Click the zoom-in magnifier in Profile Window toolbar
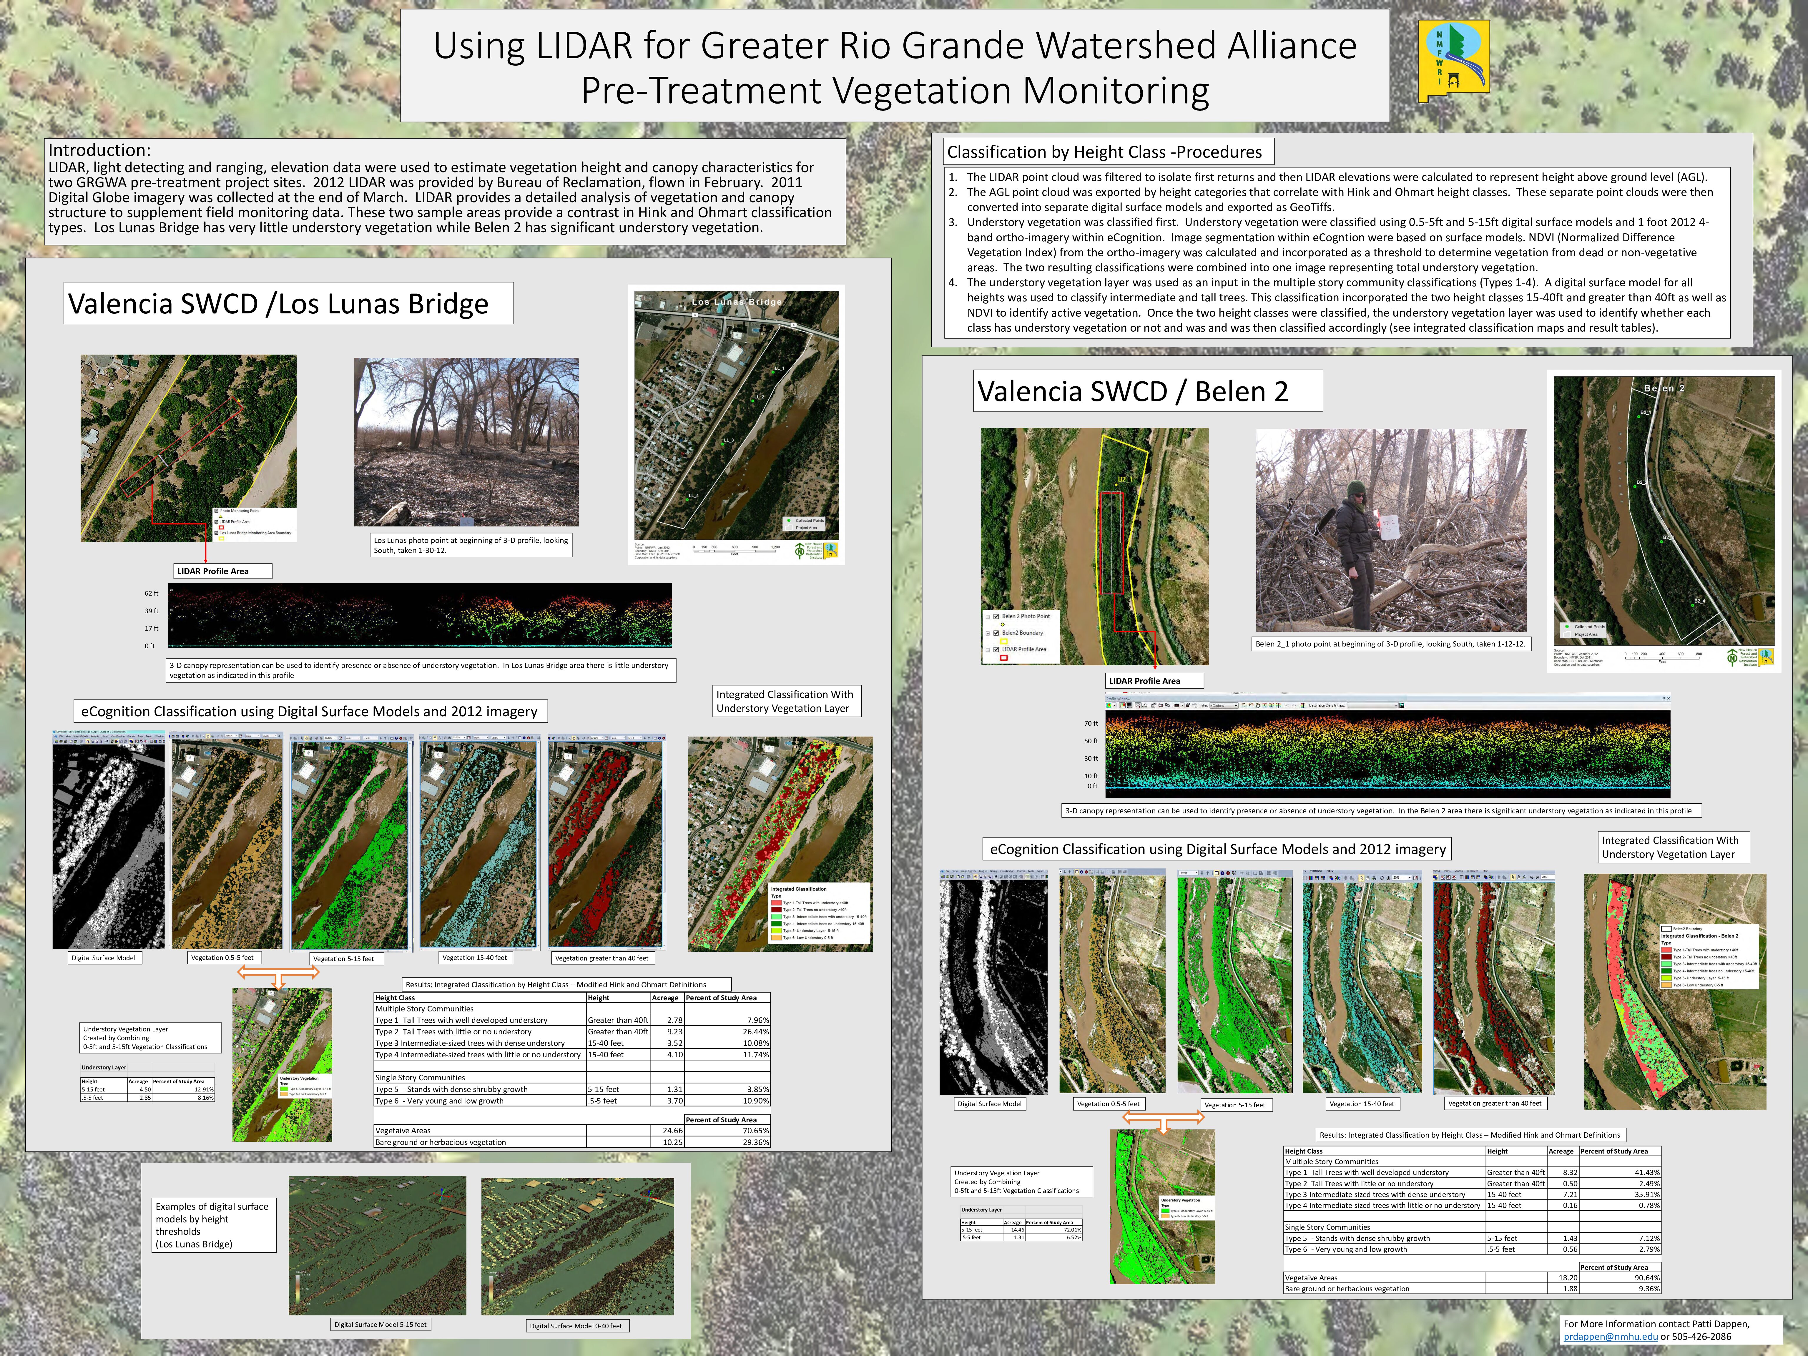 point(1139,705)
